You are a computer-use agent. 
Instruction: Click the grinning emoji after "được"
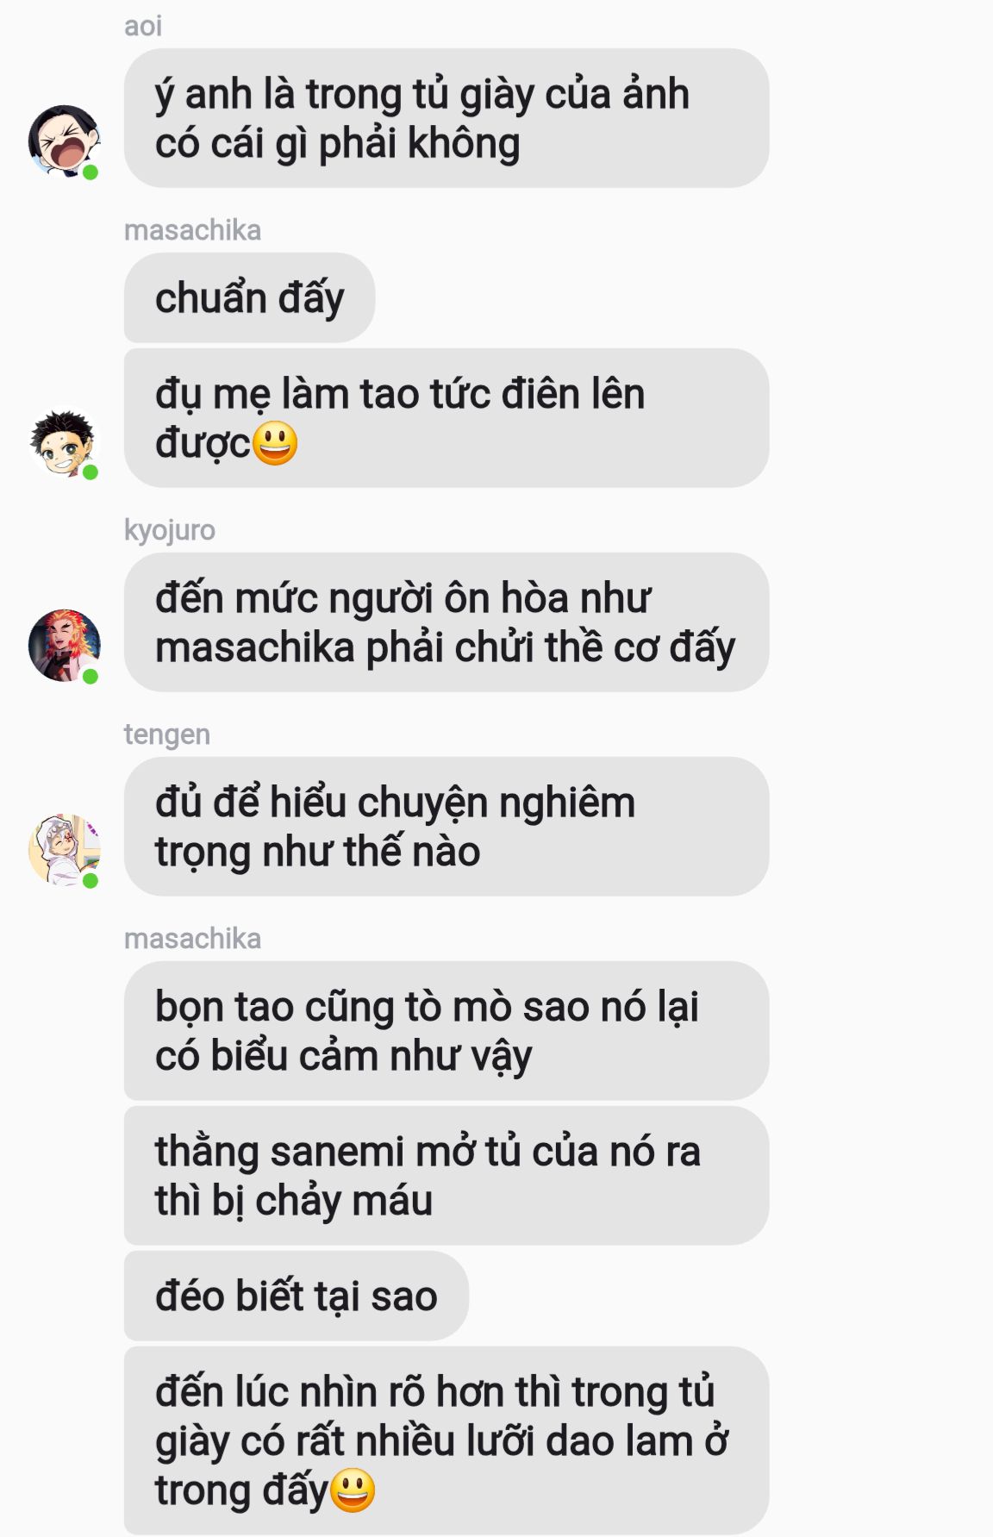[x=275, y=443]
